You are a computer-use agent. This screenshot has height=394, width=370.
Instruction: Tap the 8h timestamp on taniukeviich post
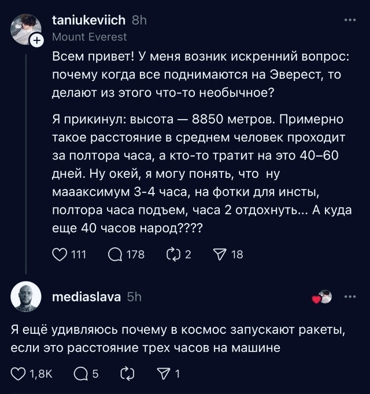(x=139, y=20)
